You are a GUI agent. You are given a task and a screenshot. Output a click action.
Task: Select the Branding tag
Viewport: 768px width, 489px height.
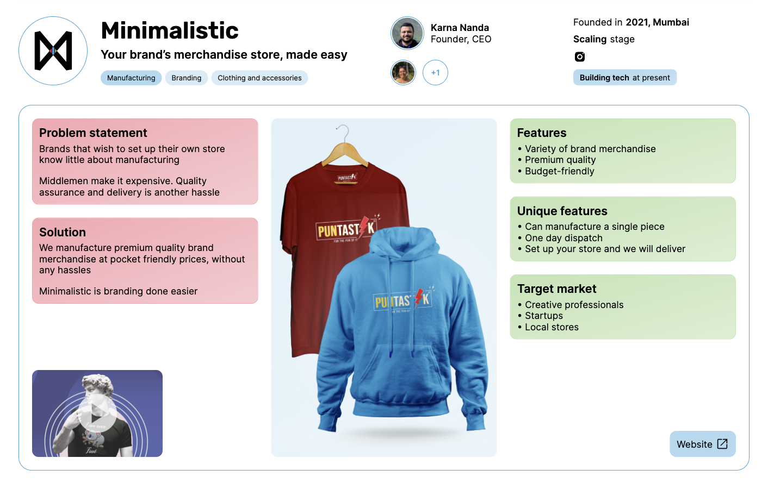187,78
